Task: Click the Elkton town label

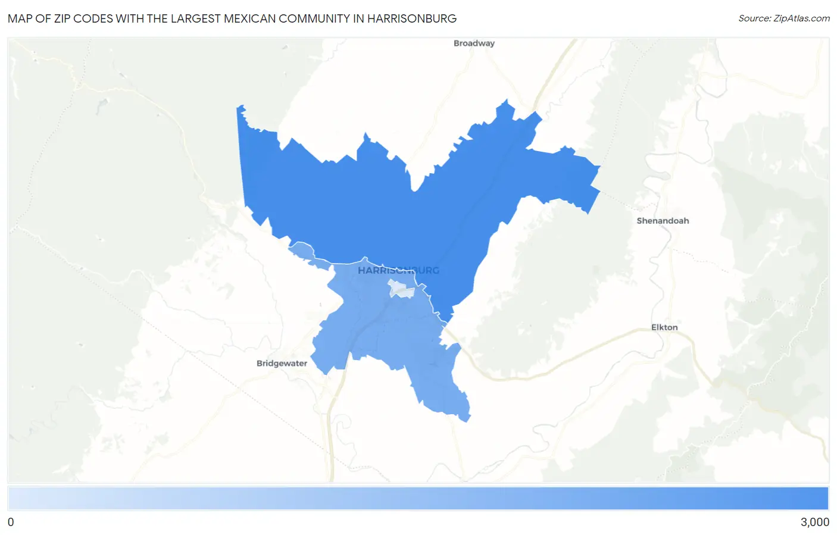Action: pos(664,327)
